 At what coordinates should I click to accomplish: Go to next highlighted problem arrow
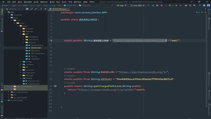tap(205, 13)
